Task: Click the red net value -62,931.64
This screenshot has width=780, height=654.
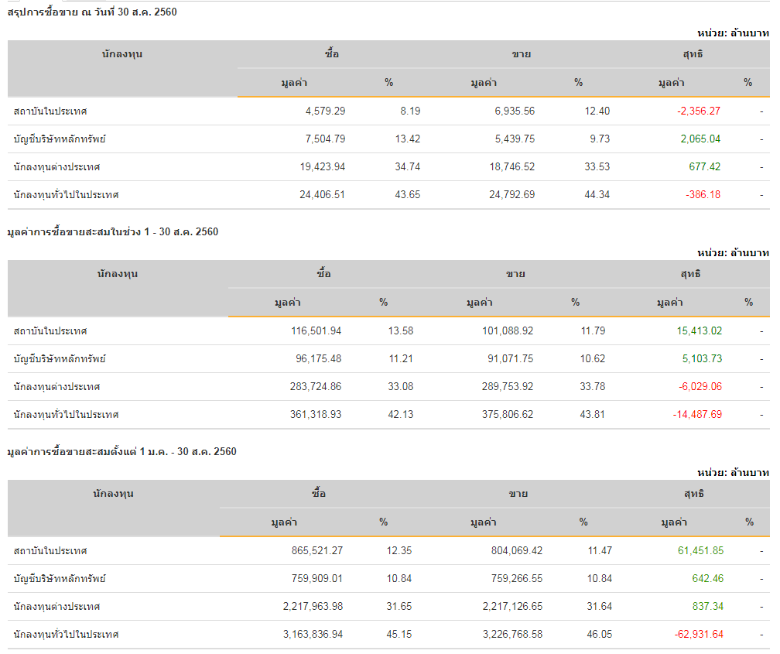Action: pyautogui.click(x=697, y=634)
